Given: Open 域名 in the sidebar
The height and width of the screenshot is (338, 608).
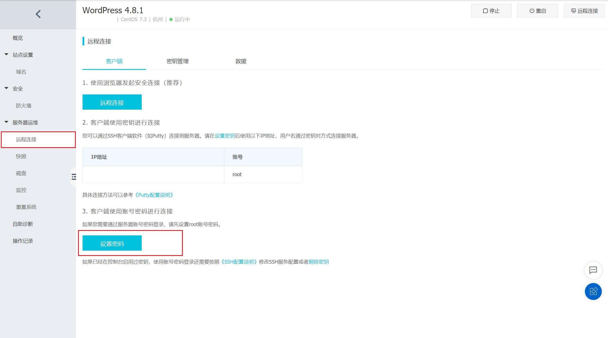Looking at the screenshot, I should pos(21,72).
